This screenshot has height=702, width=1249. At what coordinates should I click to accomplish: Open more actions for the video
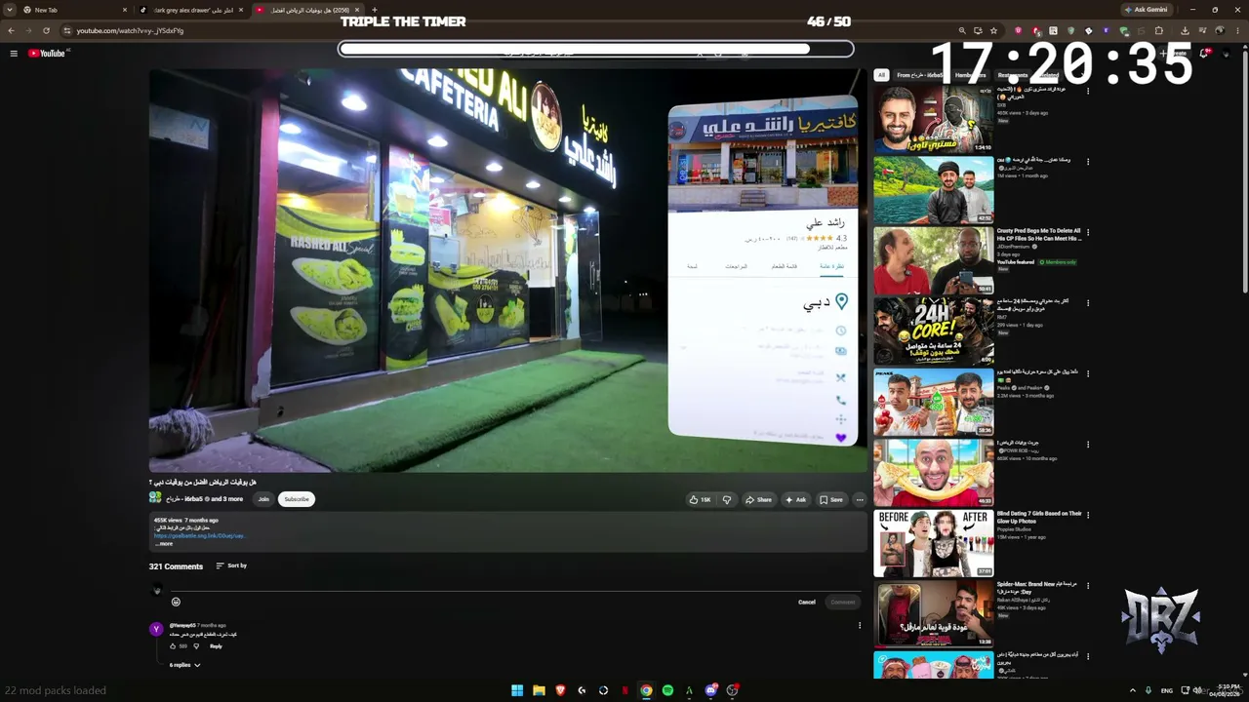tap(860, 499)
